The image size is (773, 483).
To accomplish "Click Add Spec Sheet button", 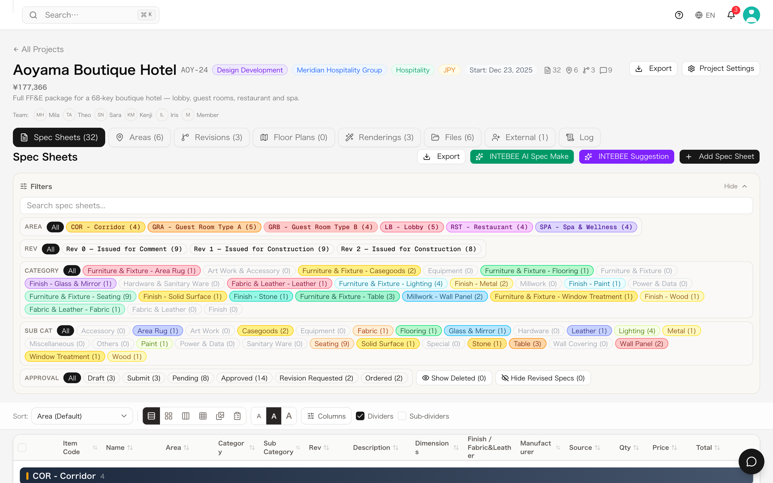I will [719, 156].
